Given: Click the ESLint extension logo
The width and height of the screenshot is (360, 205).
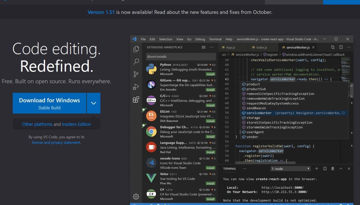Looking at the screenshot, I should (x=151, y=116).
